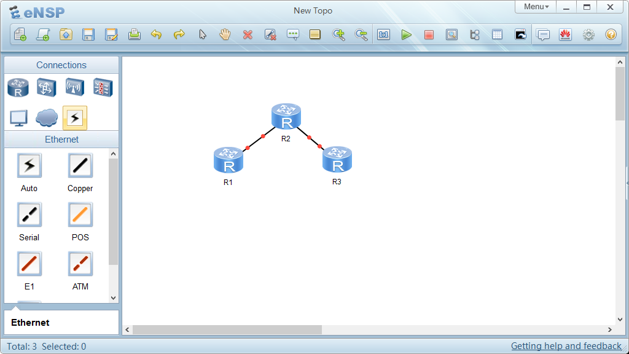Select the pointer arrow tool
This screenshot has width=629, height=354.
(x=203, y=34)
